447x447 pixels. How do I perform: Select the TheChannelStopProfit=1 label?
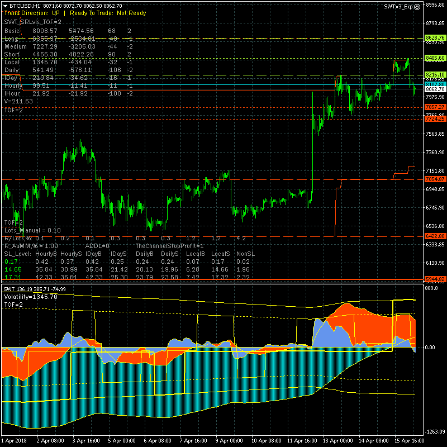pyautogui.click(x=169, y=246)
